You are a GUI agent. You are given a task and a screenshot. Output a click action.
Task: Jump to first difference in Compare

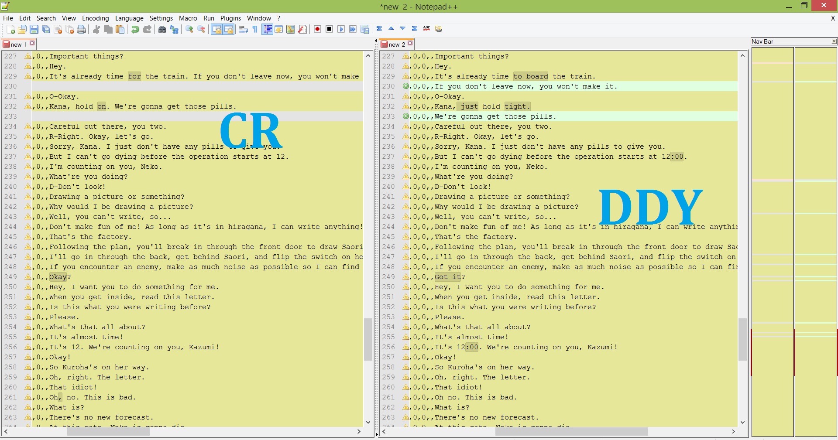(379, 28)
